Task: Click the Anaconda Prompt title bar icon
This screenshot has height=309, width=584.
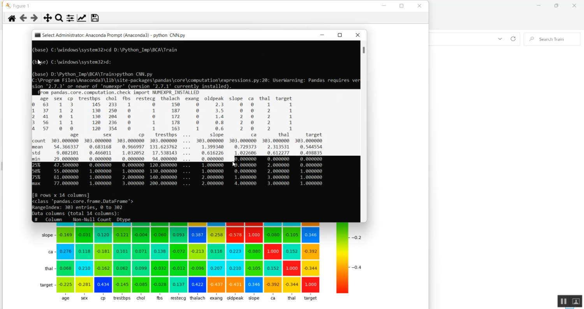Action: tap(38, 35)
